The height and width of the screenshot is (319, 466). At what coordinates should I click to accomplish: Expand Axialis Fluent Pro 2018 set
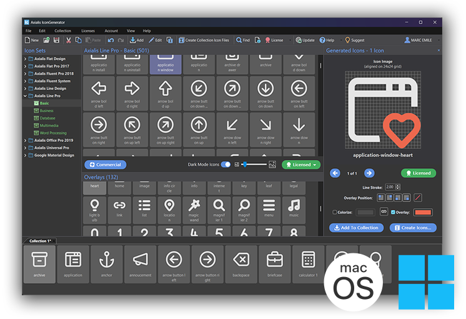(25, 74)
